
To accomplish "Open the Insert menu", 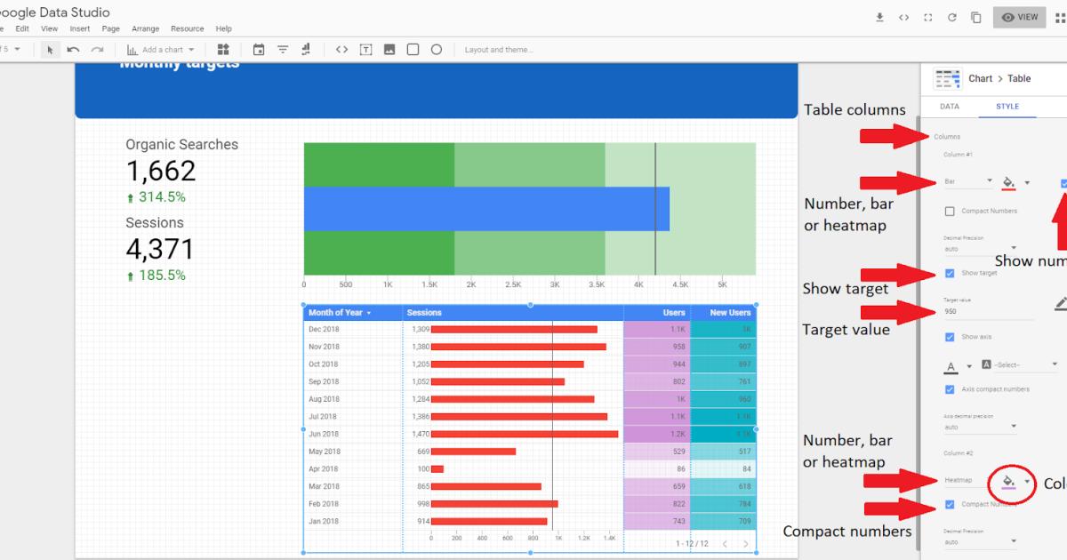I will (80, 28).
